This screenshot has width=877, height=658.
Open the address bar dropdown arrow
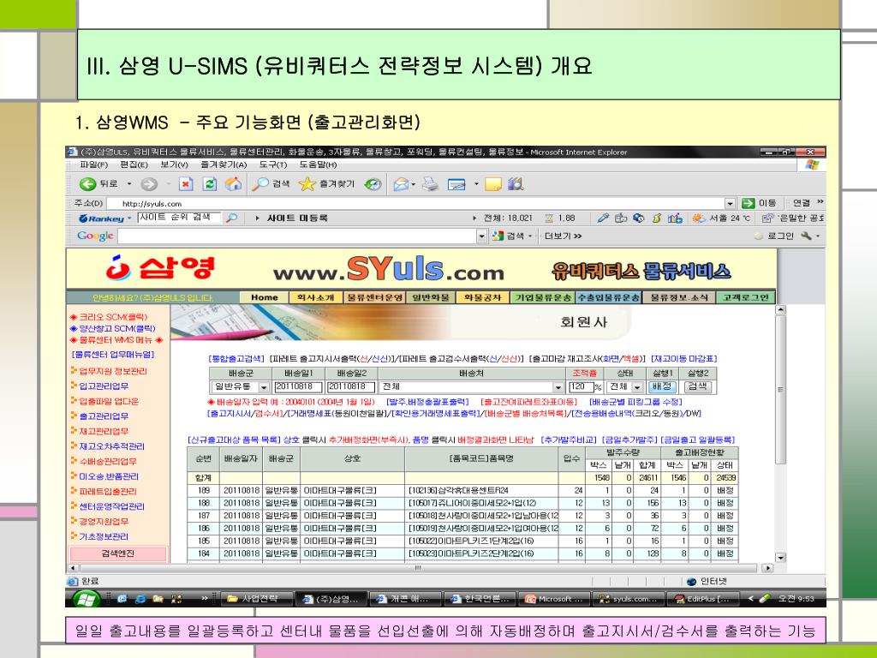730,204
